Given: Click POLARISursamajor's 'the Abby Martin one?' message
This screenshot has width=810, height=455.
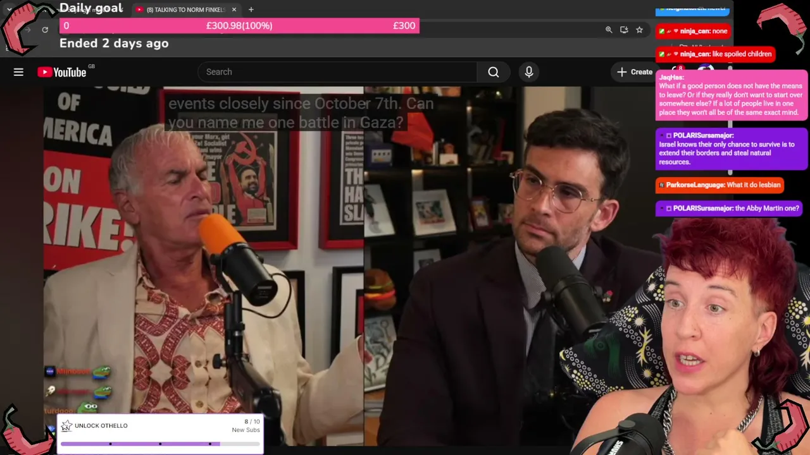Looking at the screenshot, I should point(730,209).
